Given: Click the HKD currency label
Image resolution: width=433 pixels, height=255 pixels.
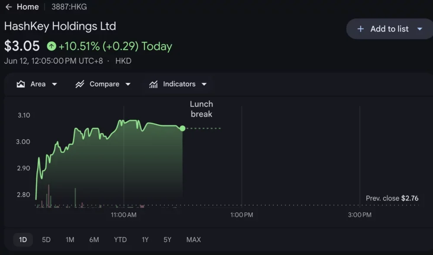Looking at the screenshot, I should click(x=123, y=61).
